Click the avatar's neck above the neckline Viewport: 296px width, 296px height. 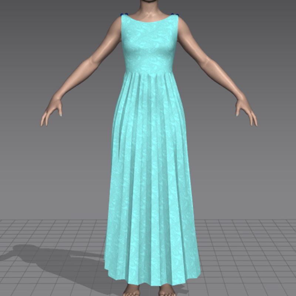(149, 11)
